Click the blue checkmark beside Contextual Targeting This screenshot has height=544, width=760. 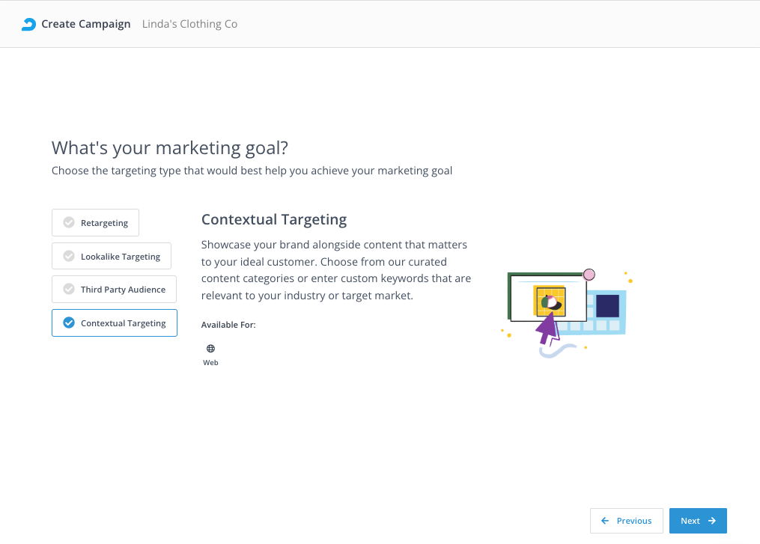(69, 323)
